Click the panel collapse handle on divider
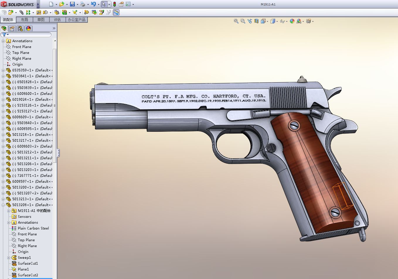The image size is (398, 279). (x=58, y=153)
